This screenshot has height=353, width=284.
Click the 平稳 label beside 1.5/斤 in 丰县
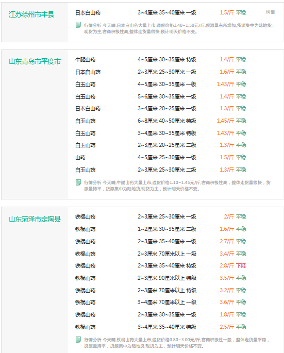point(241,12)
